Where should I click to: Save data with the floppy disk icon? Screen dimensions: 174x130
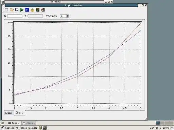click(x=17, y=10)
